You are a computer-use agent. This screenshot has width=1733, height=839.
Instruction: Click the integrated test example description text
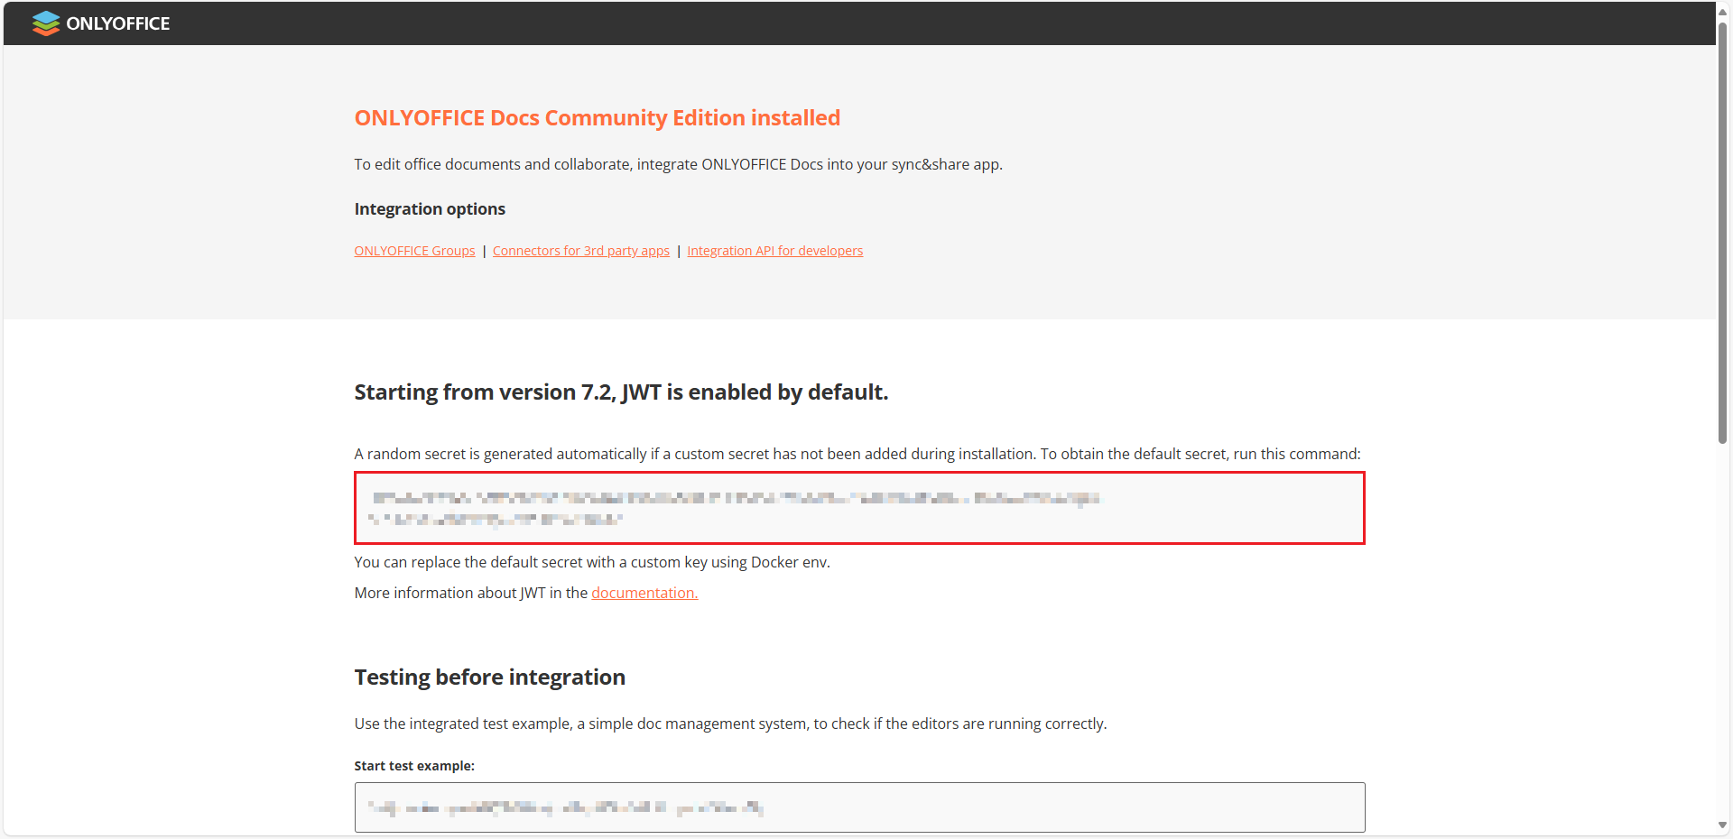tap(729, 724)
